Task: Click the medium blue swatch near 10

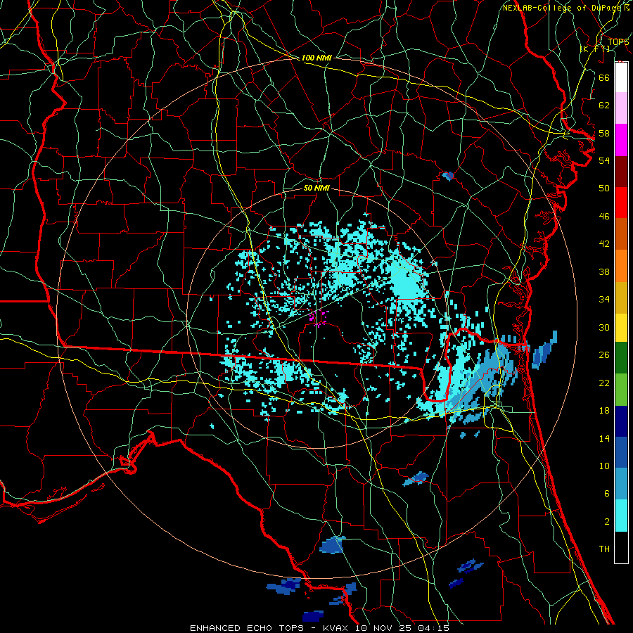Action: point(621,452)
